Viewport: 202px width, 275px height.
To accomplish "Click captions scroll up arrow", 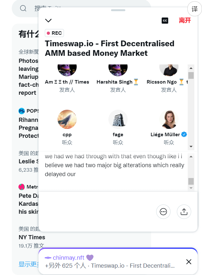I will [x=191, y=156].
